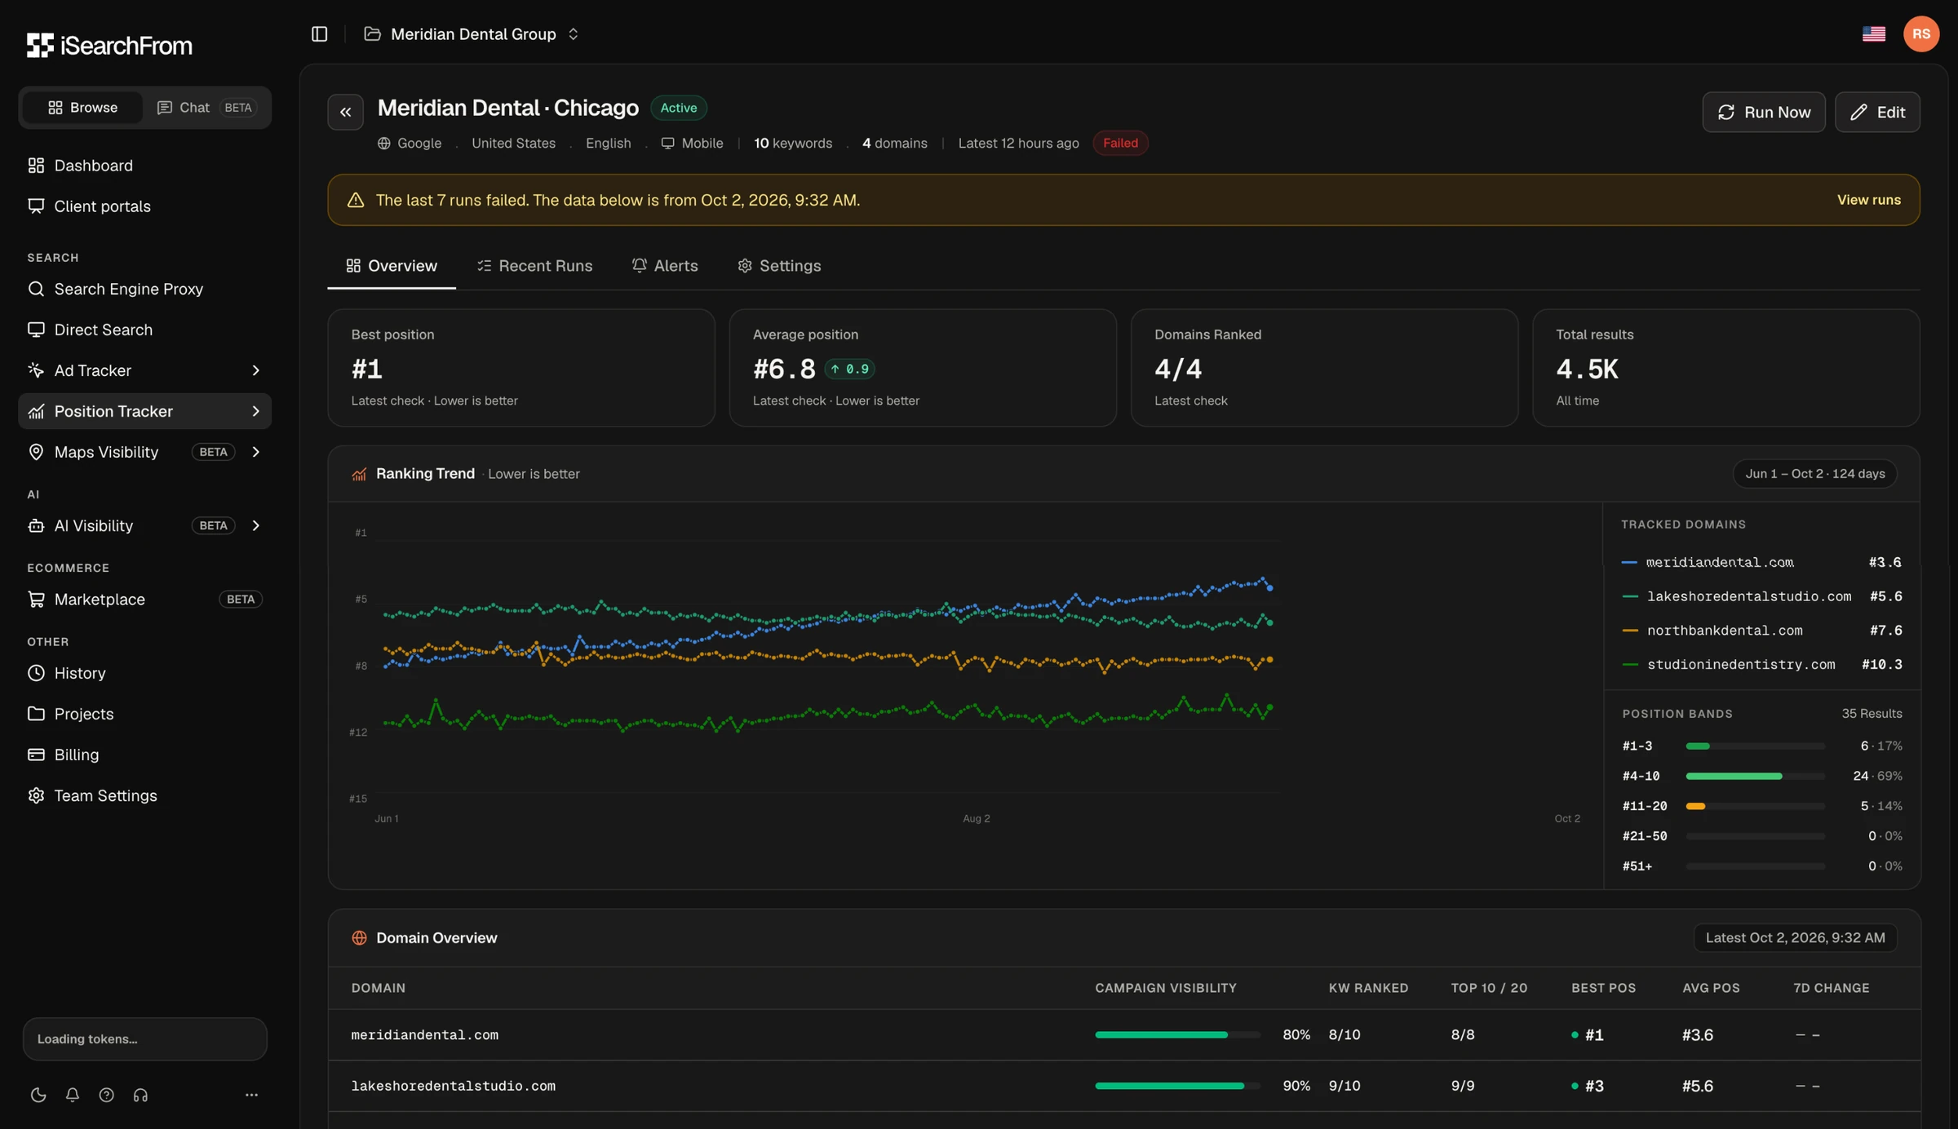Open Search Engine Proxy
Image resolution: width=1958 pixels, height=1129 pixels.
(x=144, y=289)
